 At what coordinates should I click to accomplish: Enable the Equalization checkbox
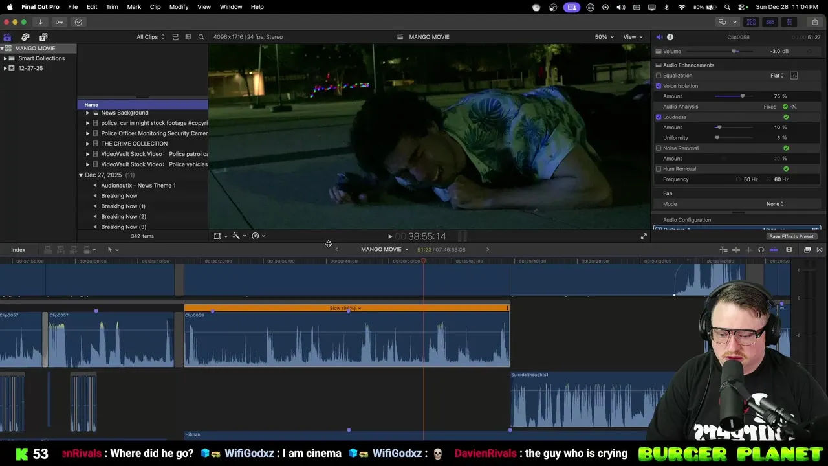coord(659,76)
